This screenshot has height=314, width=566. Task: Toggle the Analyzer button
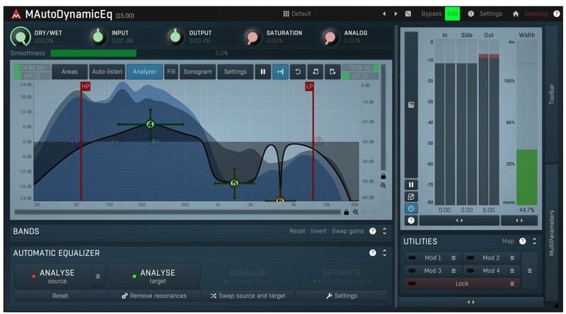pyautogui.click(x=144, y=72)
